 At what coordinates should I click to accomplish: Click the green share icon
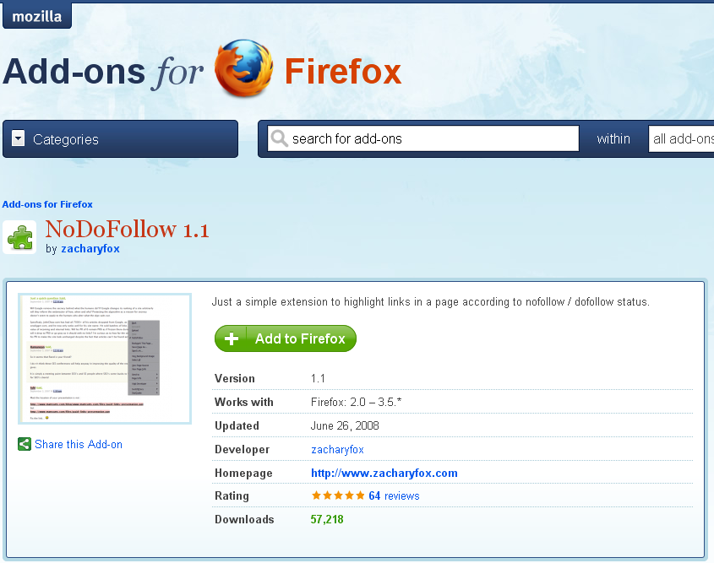click(25, 444)
